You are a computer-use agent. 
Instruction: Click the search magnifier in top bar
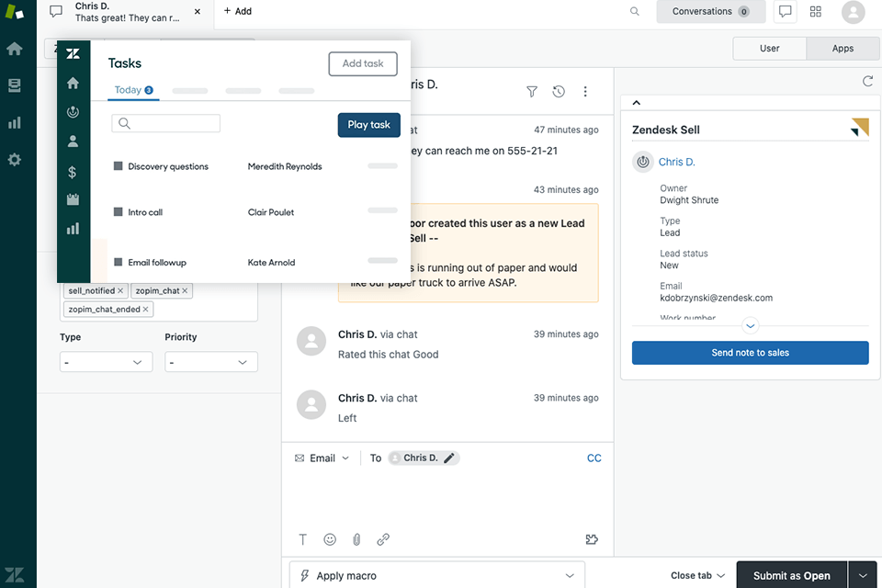click(x=635, y=11)
